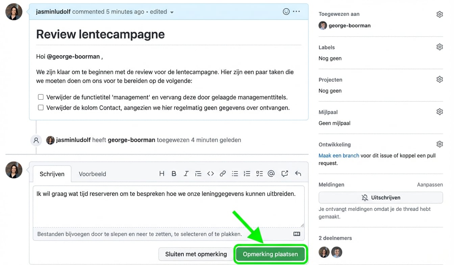
Task: Add a hyperlink using the link icon
Action: pos(223,173)
